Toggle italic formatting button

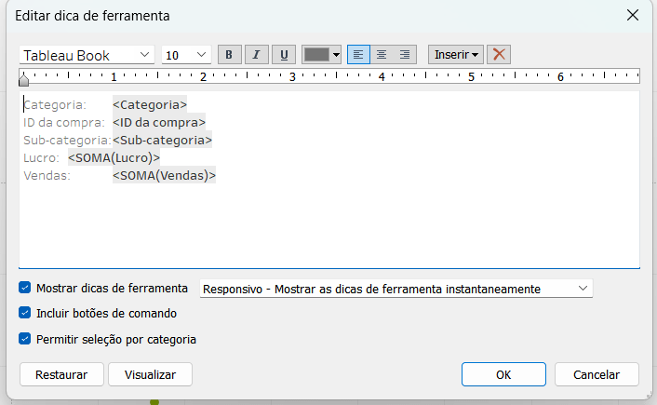point(257,55)
